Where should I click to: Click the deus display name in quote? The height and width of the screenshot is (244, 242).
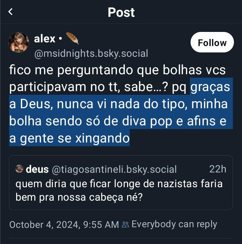point(37,169)
